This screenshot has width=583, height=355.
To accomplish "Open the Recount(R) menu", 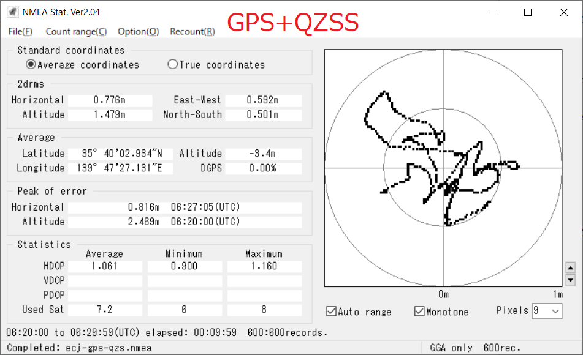I will (192, 32).
